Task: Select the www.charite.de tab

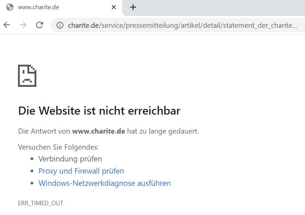Action: click(61, 7)
